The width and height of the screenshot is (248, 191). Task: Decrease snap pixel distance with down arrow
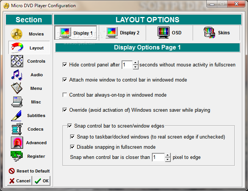[x=168, y=159]
